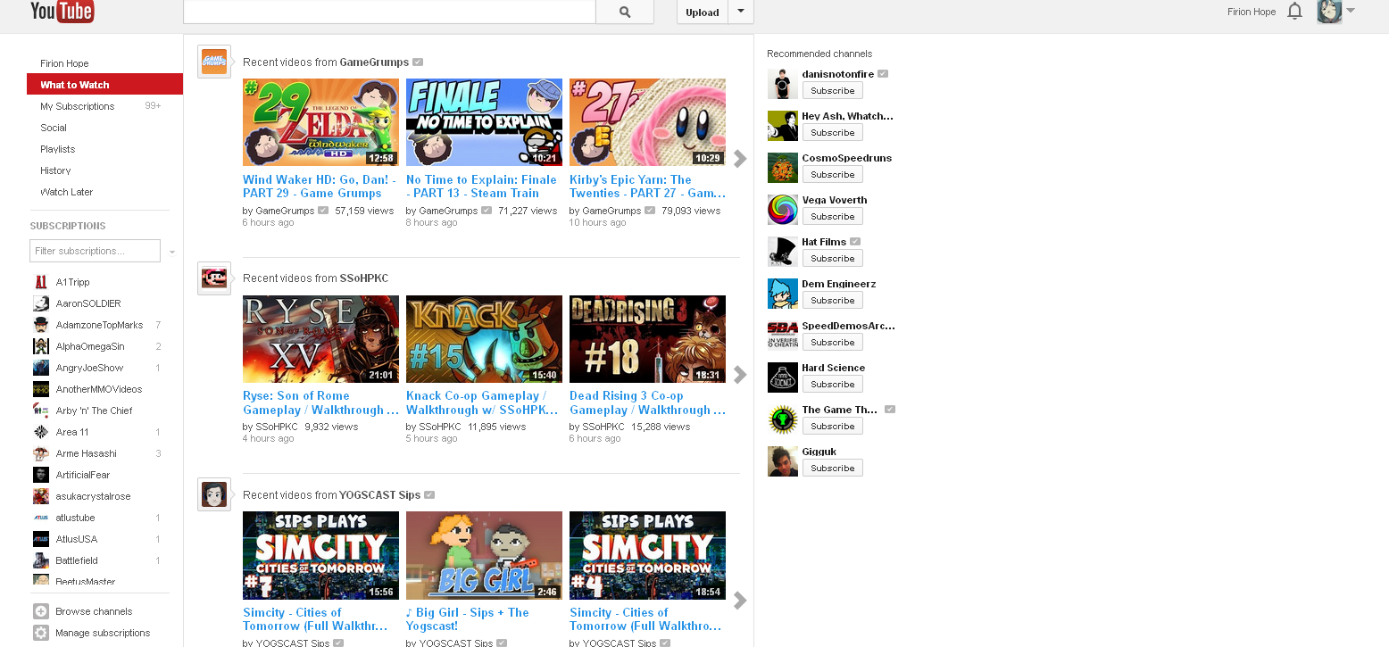Open Ryse: Son of Rome video title
The height and width of the screenshot is (647, 1389).
coord(320,402)
